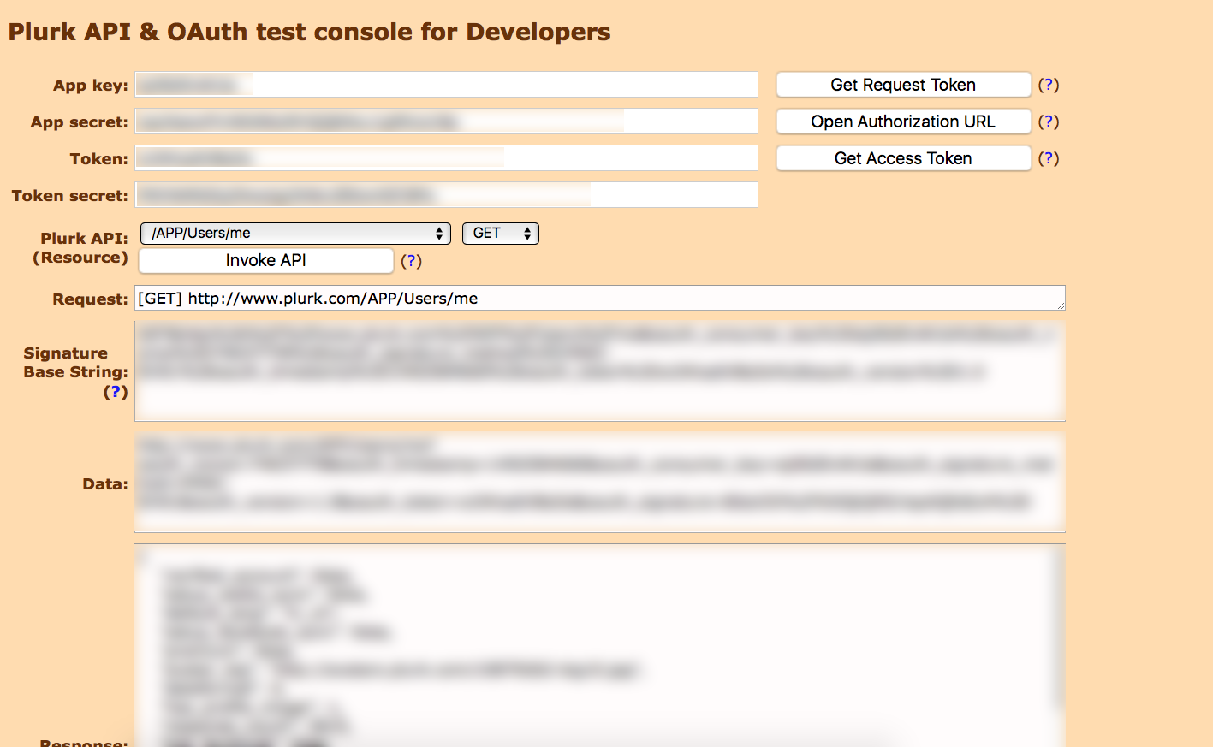Focus the App secret input field

tap(446, 122)
